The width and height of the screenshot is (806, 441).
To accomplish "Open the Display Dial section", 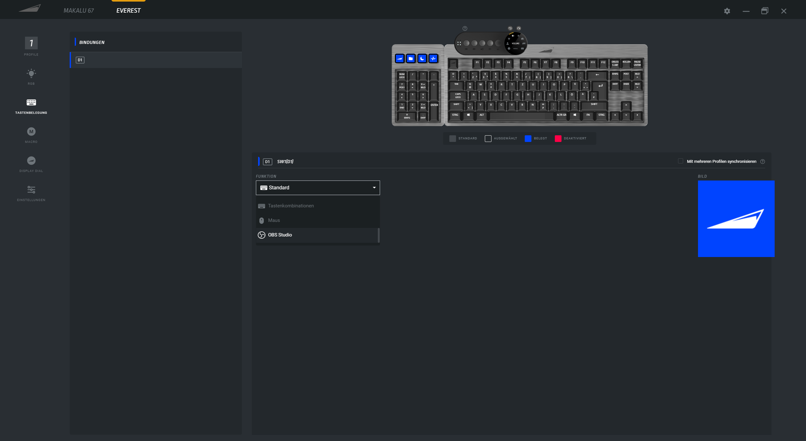I will 31,164.
